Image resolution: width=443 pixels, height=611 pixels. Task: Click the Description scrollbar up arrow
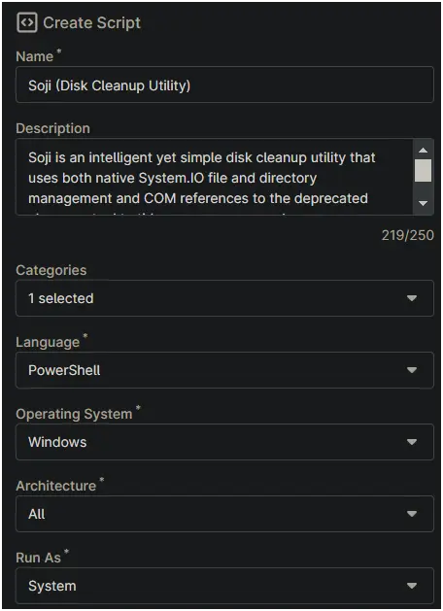tap(424, 150)
